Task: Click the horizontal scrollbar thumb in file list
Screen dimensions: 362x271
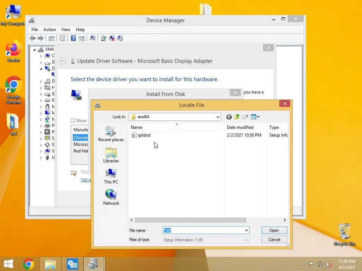Action: pyautogui.click(x=191, y=220)
